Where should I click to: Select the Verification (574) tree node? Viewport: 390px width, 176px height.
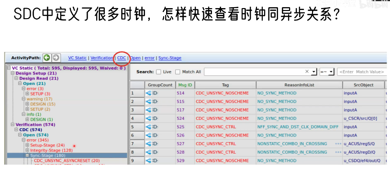35,124
